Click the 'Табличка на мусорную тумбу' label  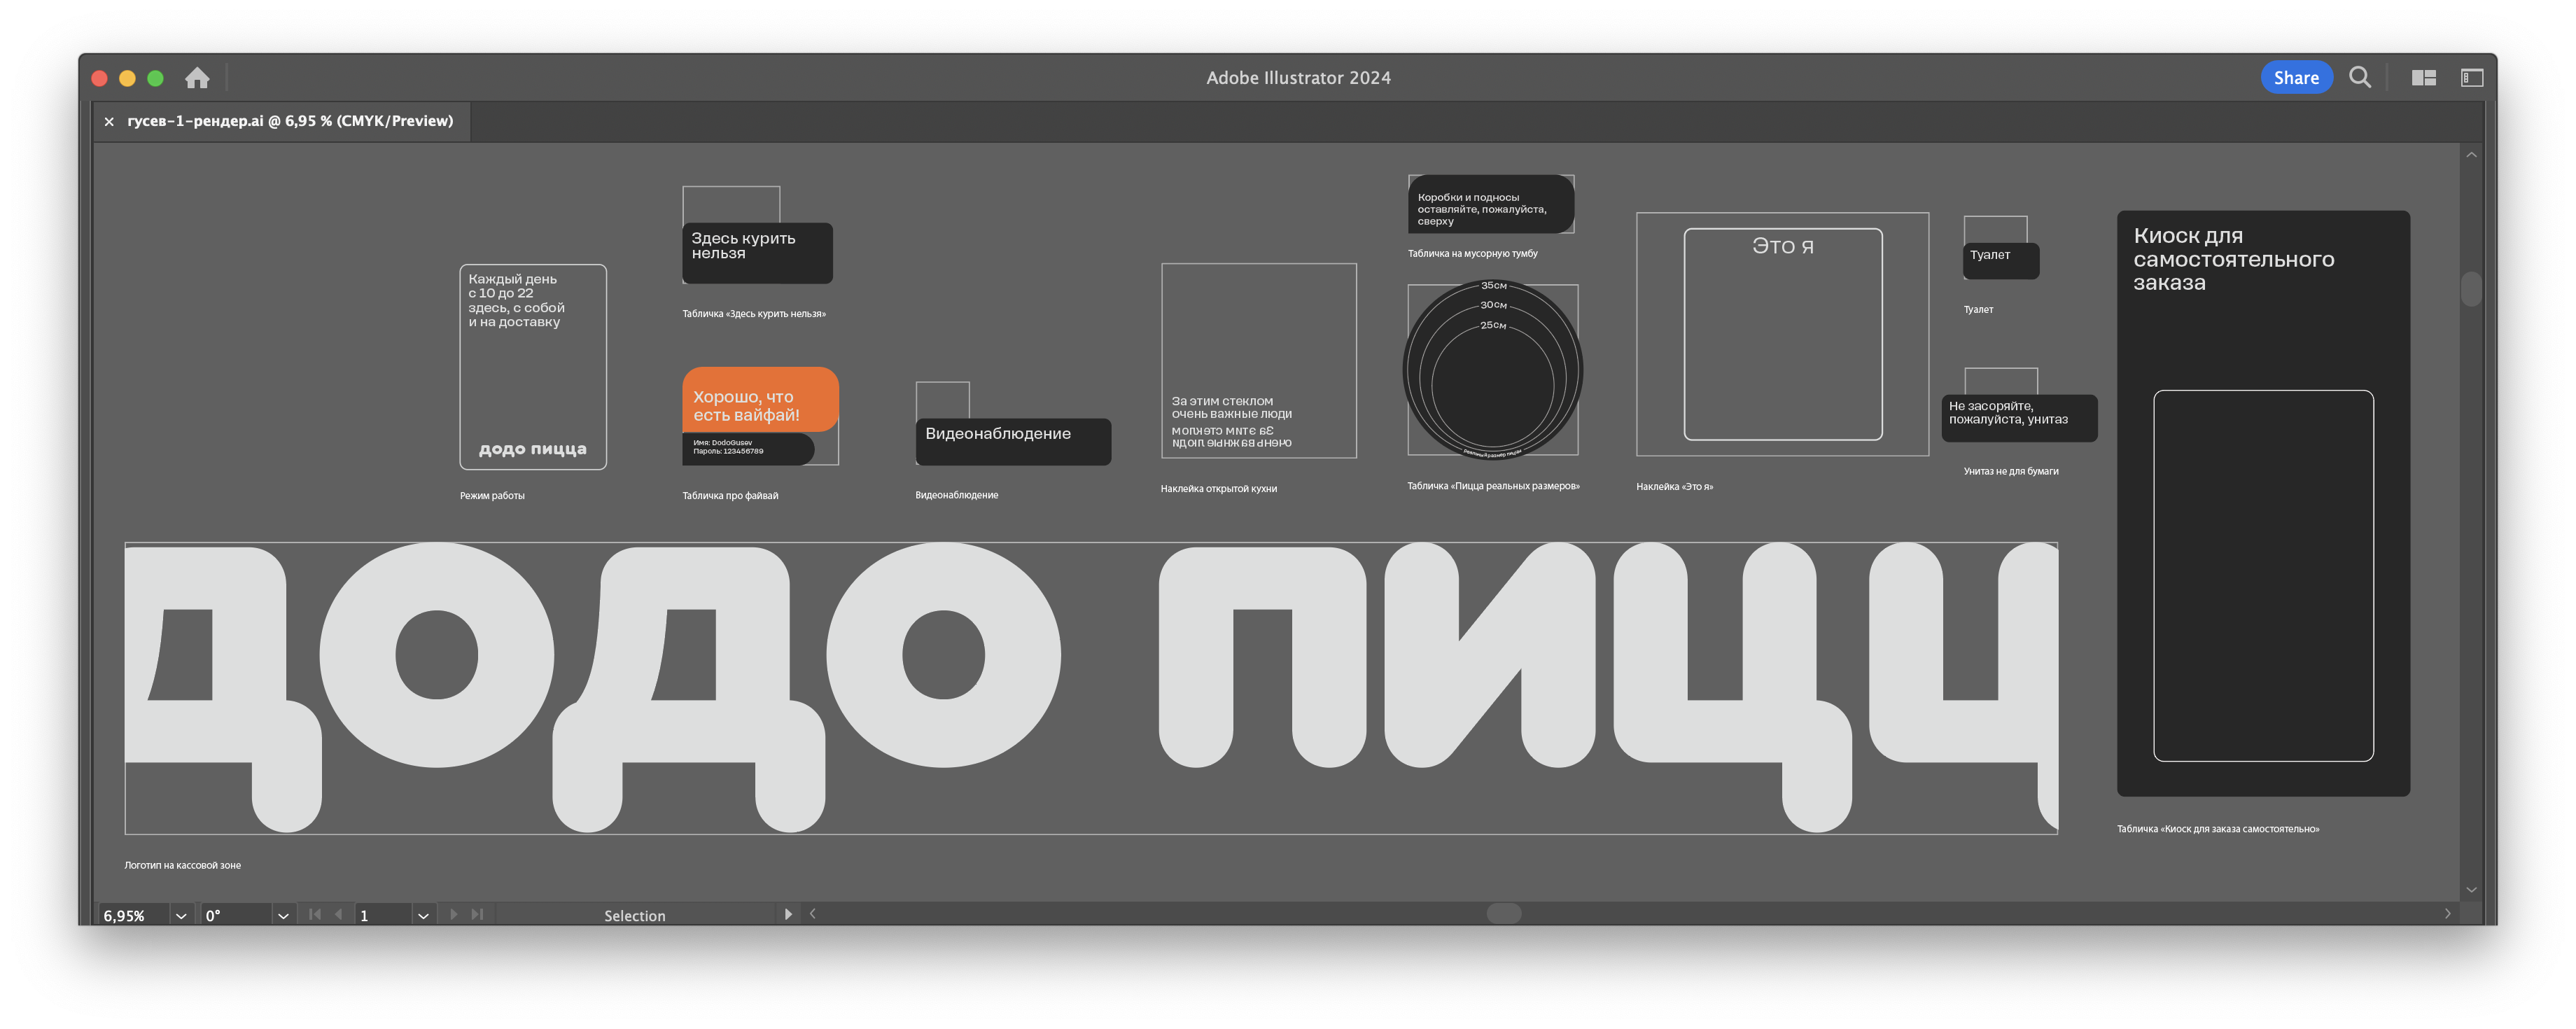pos(1472,254)
